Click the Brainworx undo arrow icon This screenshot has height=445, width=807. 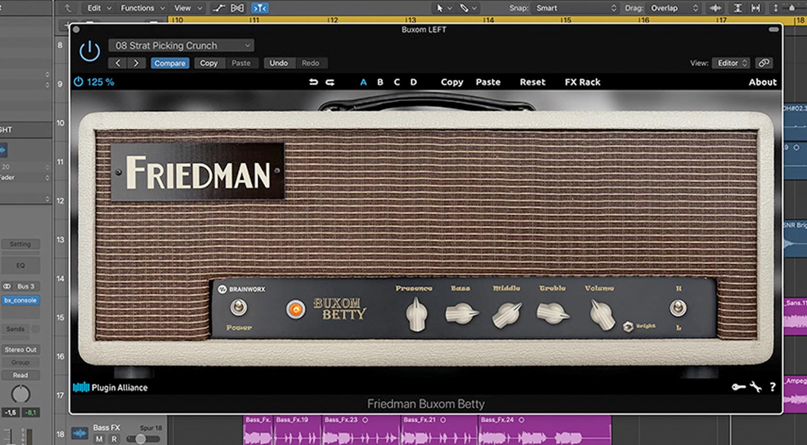click(x=313, y=82)
